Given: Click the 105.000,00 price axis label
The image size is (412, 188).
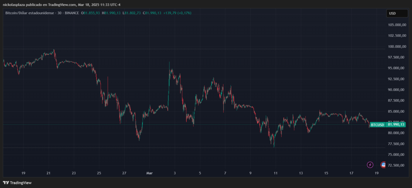Looking at the screenshot, I should 396,25.
